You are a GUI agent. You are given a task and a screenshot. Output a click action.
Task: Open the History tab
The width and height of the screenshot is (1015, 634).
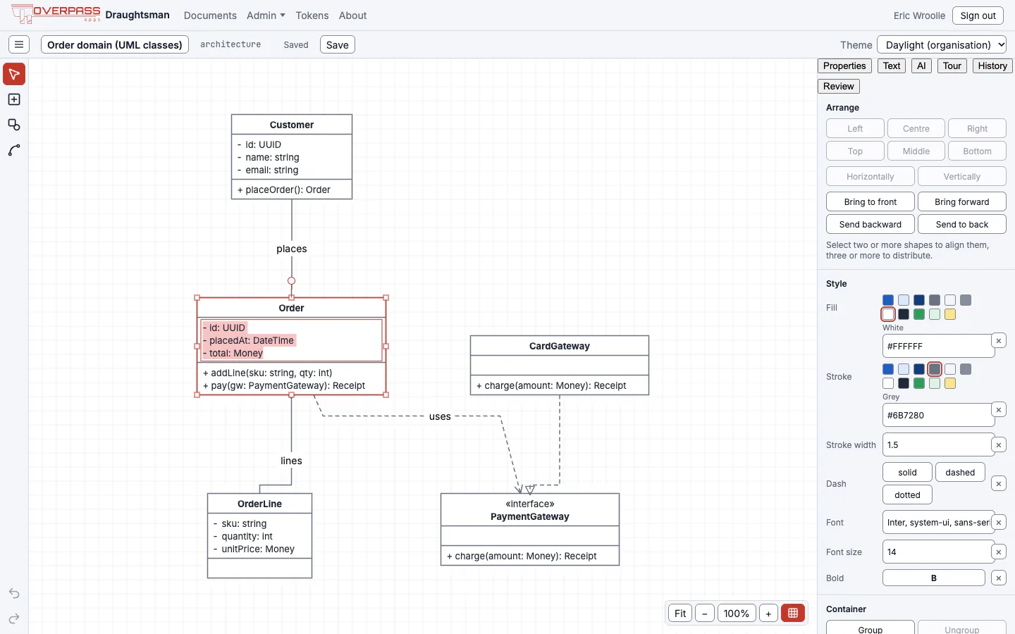992,66
